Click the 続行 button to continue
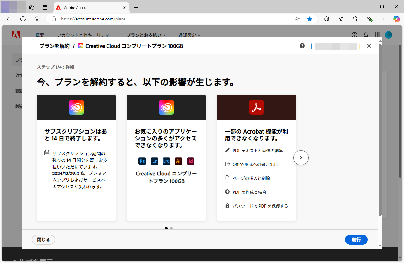Viewport: 404px width, 263px height. pos(356,240)
